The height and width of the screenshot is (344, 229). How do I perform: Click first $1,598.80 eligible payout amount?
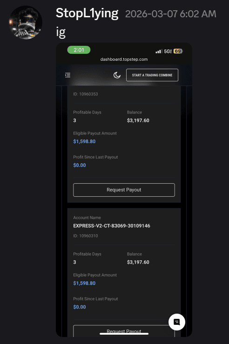(84, 142)
